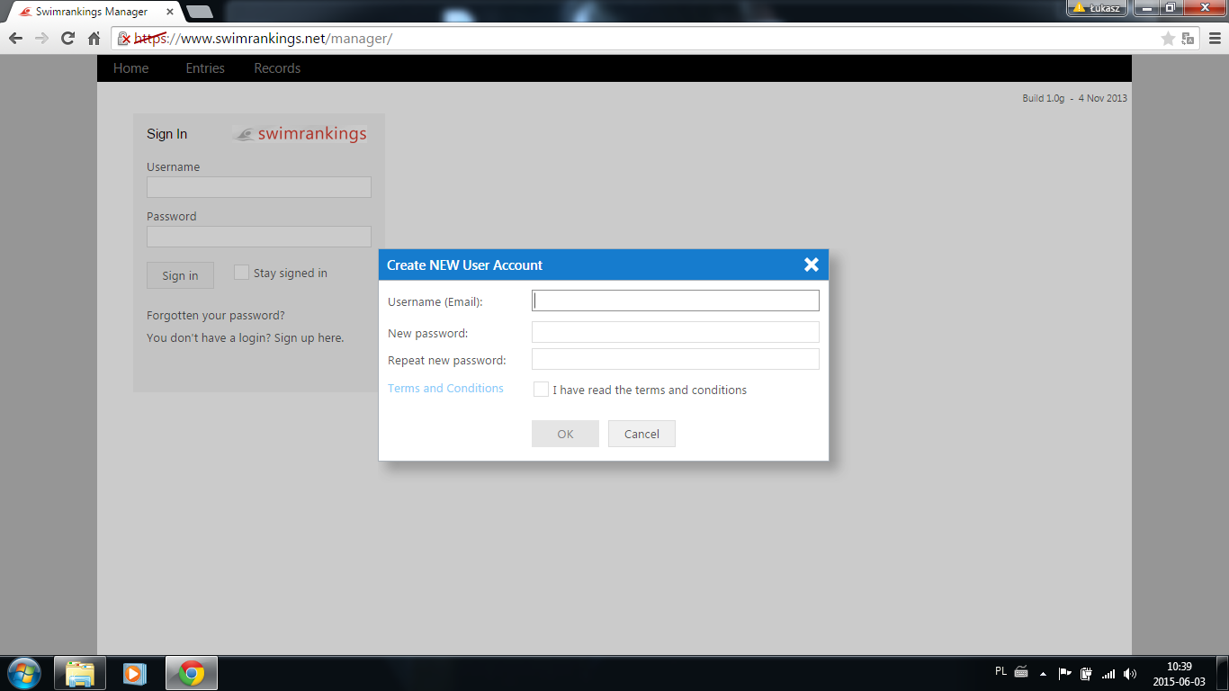This screenshot has height=691, width=1229.
Task: Go back using browser back arrow
Action: (x=15, y=39)
